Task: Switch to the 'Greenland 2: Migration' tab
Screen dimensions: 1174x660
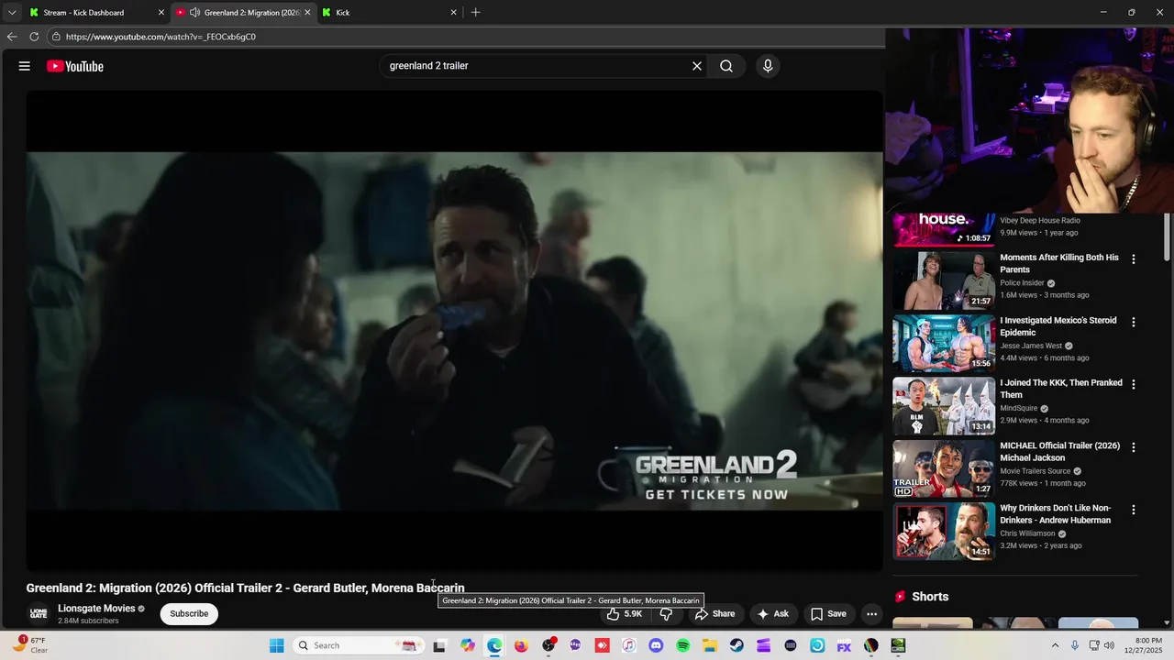Action: pos(243,13)
